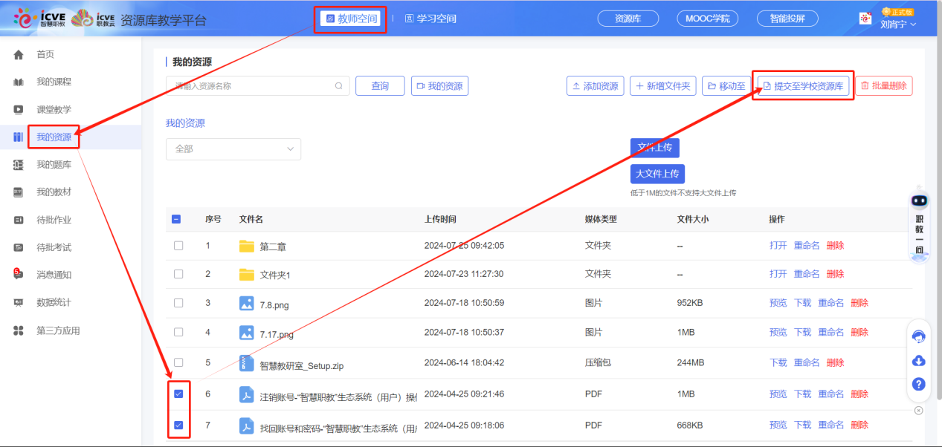Viewport: 942px width, 447px height.
Task: Uncheck the checkbox for row 6 PDF
Action: point(178,394)
